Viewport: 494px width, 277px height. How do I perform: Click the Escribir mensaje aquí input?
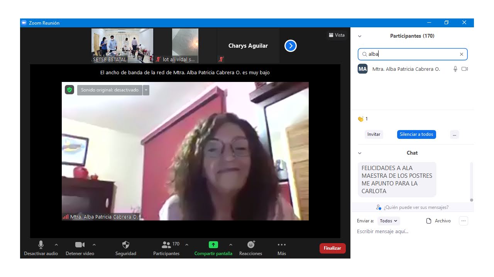(413, 232)
